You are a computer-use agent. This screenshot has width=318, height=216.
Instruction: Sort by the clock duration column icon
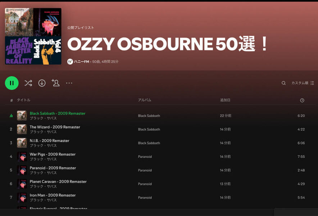pos(302,100)
